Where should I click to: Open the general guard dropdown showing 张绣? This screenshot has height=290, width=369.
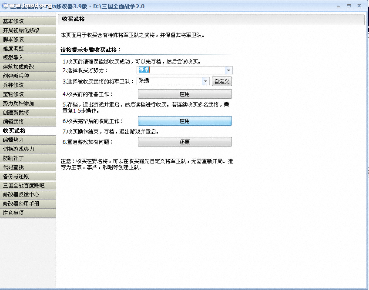(205, 81)
